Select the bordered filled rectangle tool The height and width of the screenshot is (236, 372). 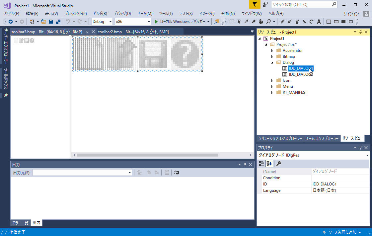pos(336,22)
